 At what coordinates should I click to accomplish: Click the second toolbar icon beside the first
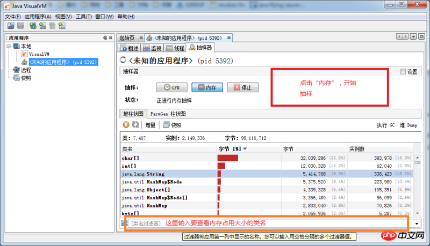(20, 26)
